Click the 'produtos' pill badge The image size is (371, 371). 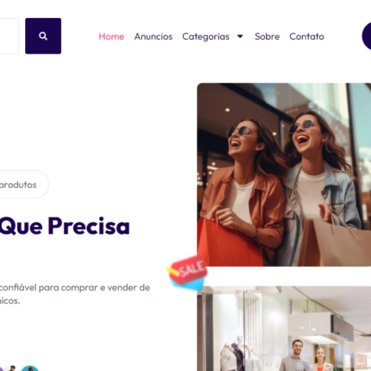[24, 185]
